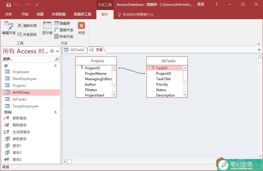263x171 pixels.
Task: Click the 编辑关系 tool icon
Action: point(9,28)
